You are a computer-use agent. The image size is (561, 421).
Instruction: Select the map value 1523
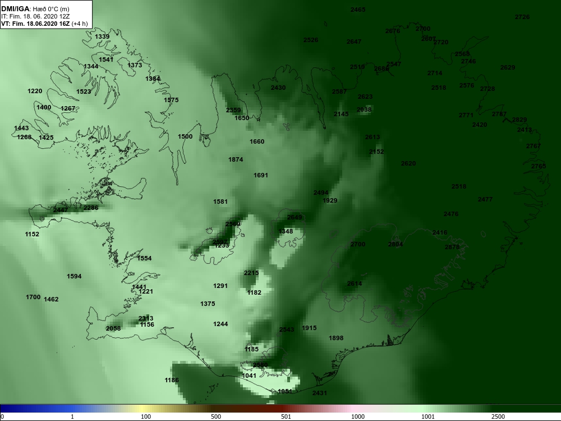click(x=84, y=91)
